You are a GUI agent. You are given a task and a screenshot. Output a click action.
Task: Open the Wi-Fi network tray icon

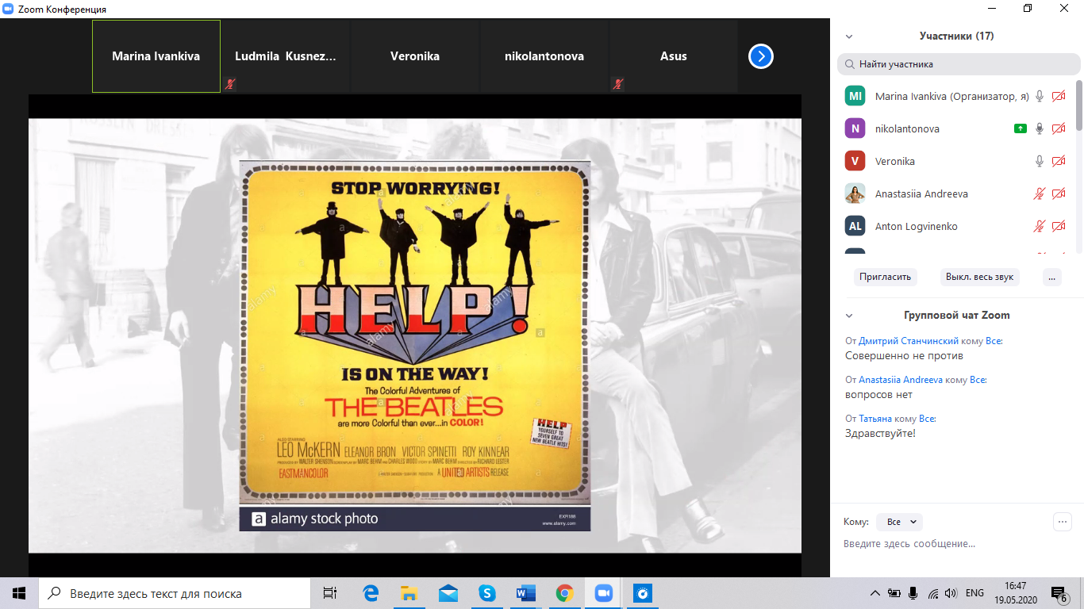[x=933, y=593]
